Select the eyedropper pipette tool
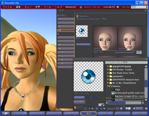This screenshot has width=149, height=116. (101, 105)
